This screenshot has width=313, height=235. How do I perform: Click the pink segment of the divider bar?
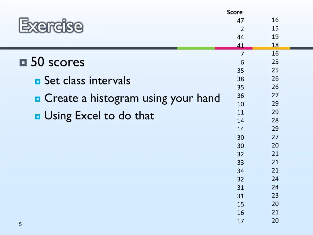pos(234,48)
